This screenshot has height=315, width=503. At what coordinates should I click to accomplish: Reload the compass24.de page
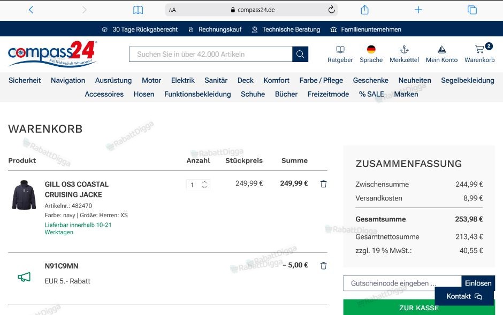331,10
